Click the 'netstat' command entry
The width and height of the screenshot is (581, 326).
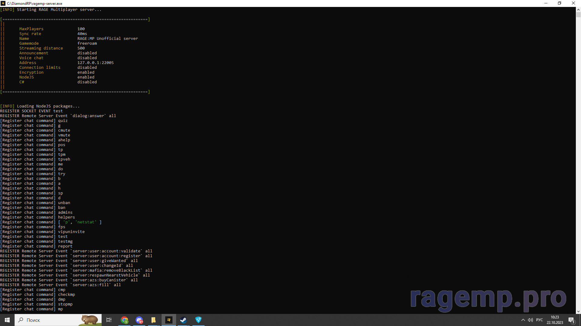86,222
